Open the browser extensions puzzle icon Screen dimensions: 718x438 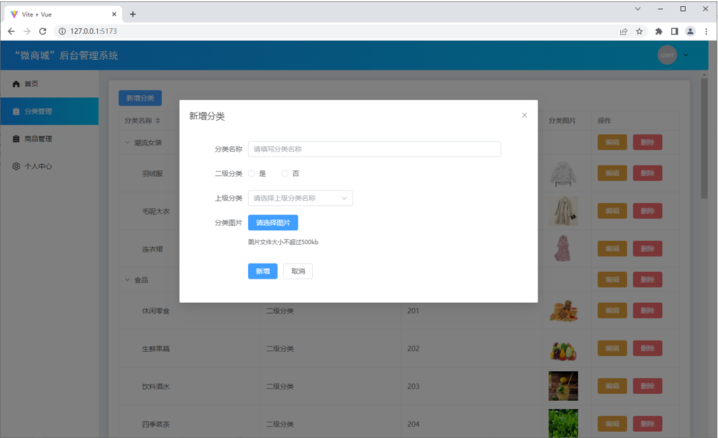pos(659,31)
